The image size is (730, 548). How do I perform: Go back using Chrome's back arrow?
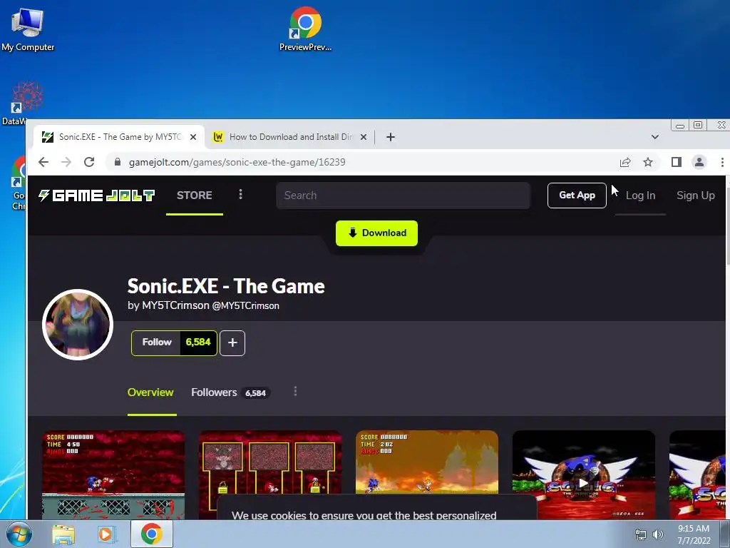43,162
